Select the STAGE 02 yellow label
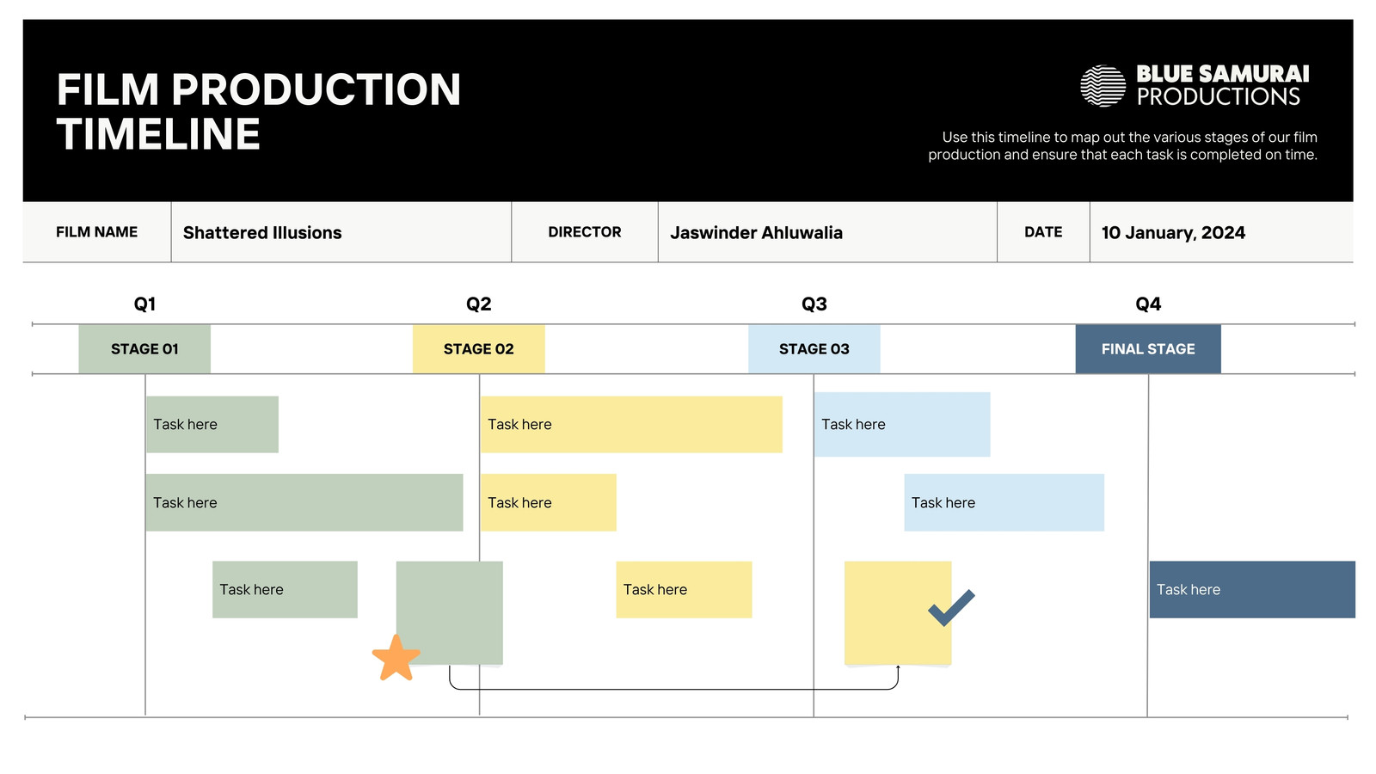This screenshot has width=1376, height=774. (479, 349)
